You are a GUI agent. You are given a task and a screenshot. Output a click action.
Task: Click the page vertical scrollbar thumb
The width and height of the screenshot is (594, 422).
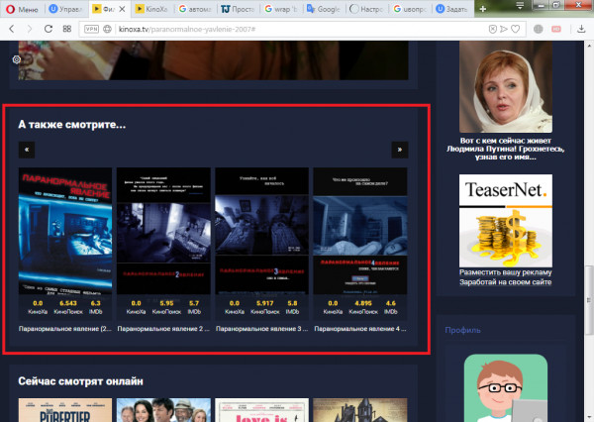click(x=589, y=301)
